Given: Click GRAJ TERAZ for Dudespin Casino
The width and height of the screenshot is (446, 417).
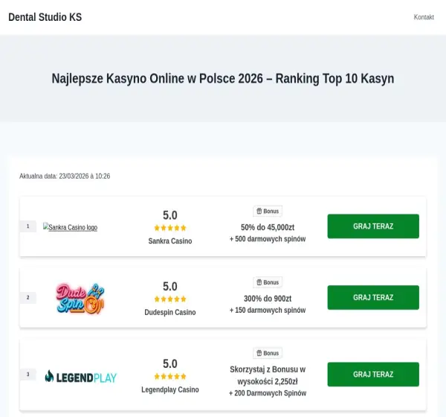Looking at the screenshot, I should 373,298.
